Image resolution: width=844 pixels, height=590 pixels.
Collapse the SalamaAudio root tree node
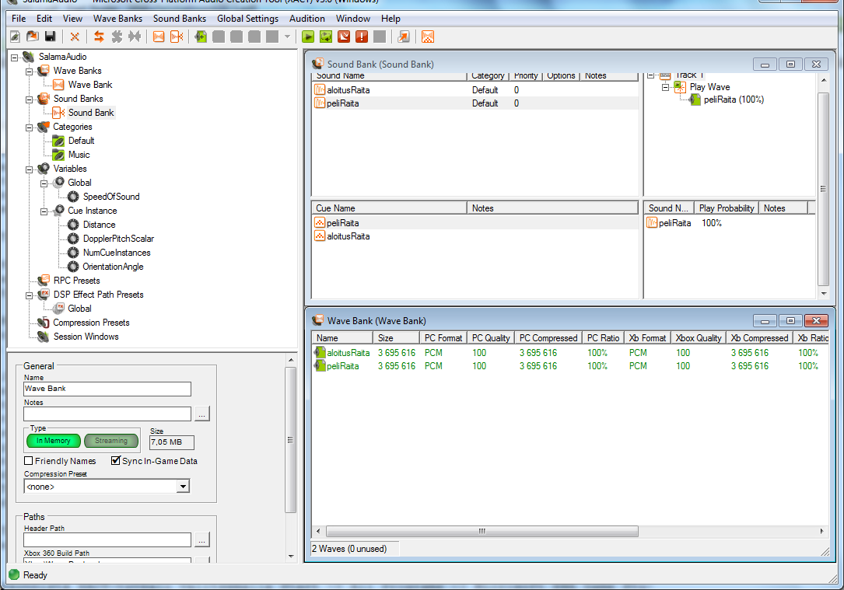pos(15,57)
